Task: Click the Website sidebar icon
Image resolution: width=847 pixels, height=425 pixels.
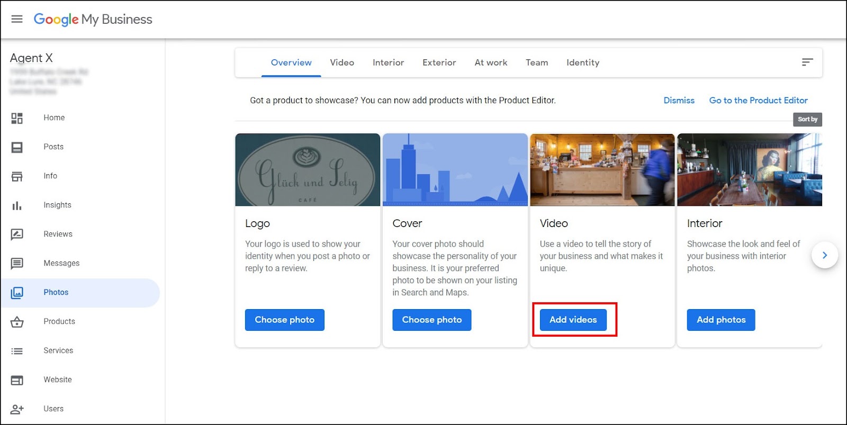Action: pos(17,380)
